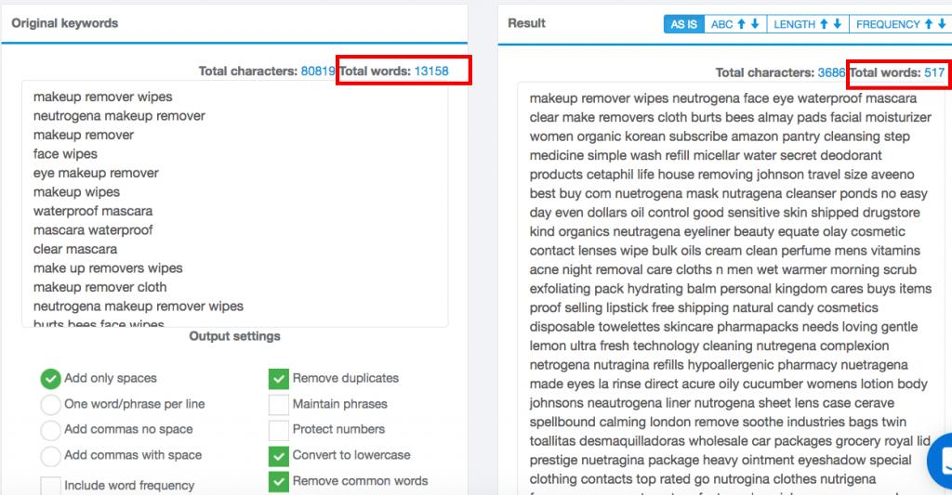The width and height of the screenshot is (952, 495).
Task: Sort LENGTH ascending up arrow
Action: coord(824,24)
